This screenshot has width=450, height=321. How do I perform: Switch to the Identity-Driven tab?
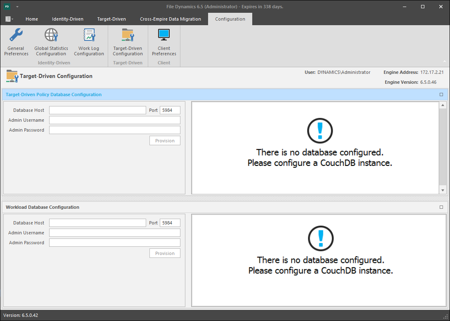point(68,19)
